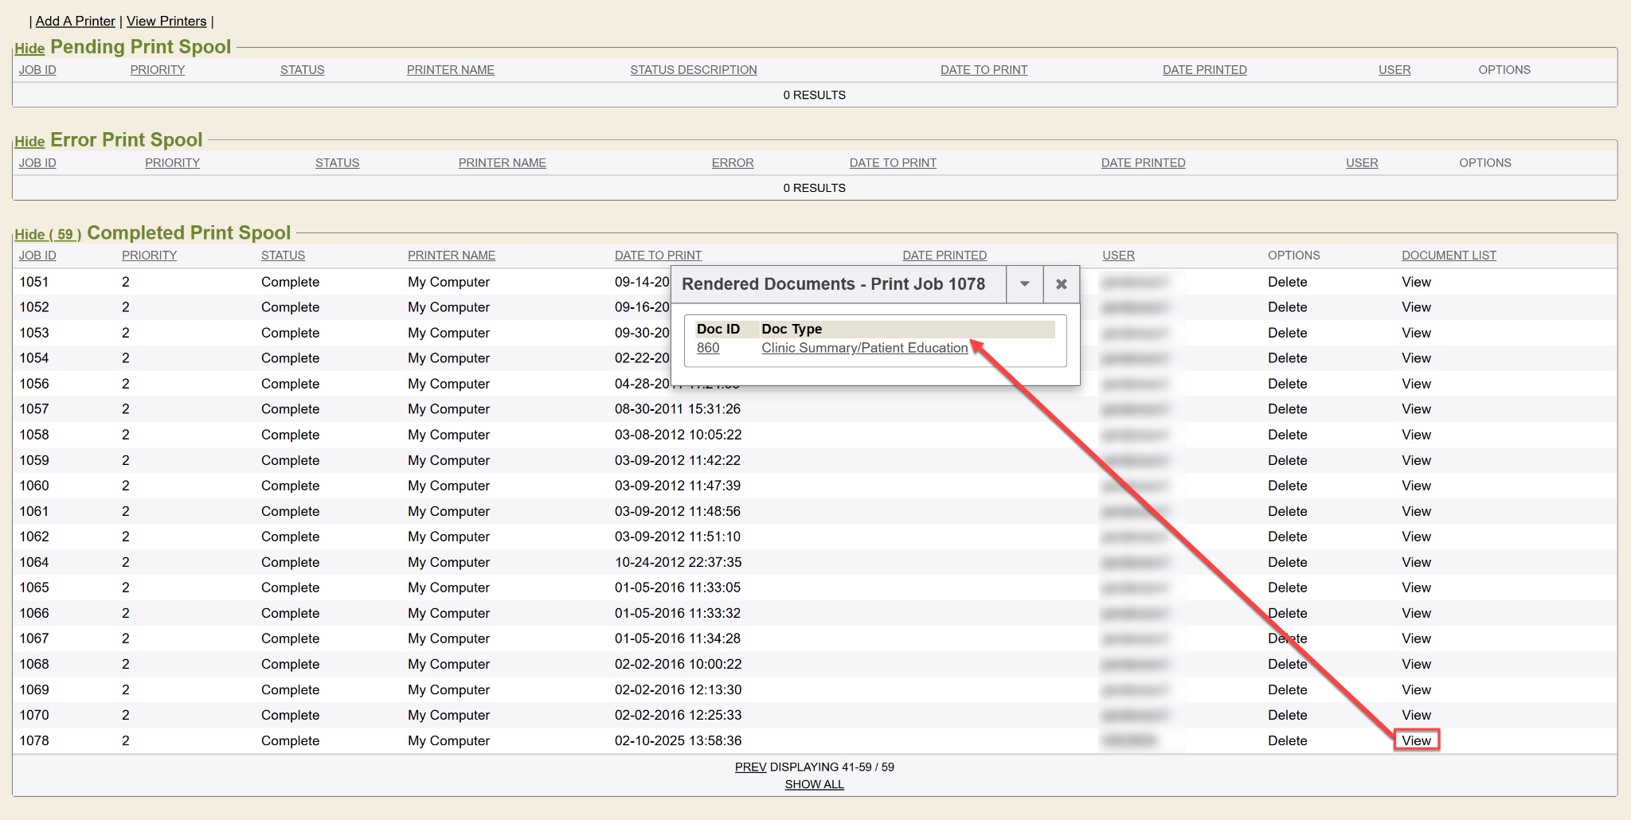The image size is (1631, 820).
Task: Open Doc ID 860 link
Action: [x=707, y=348]
